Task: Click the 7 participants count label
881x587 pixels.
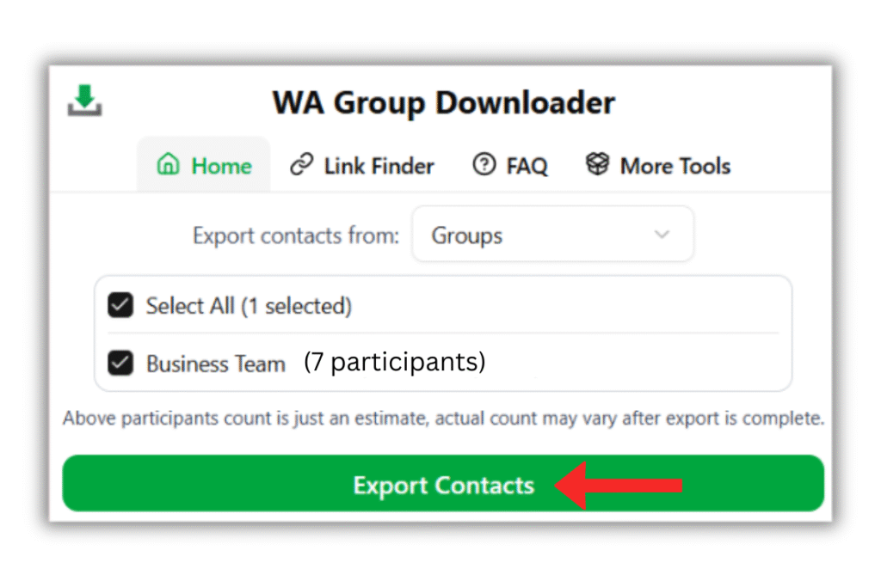Action: pos(394,362)
